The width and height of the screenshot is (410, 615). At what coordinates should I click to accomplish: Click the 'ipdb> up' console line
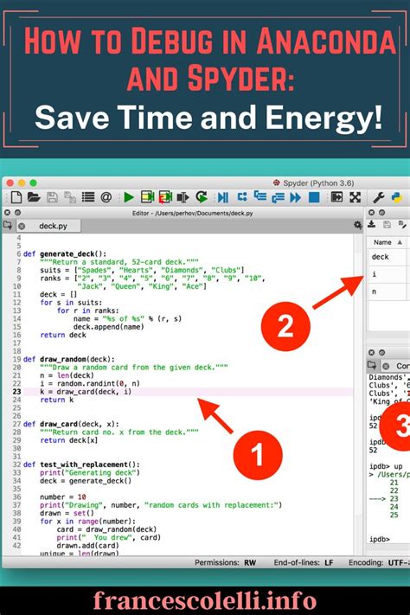386,466
